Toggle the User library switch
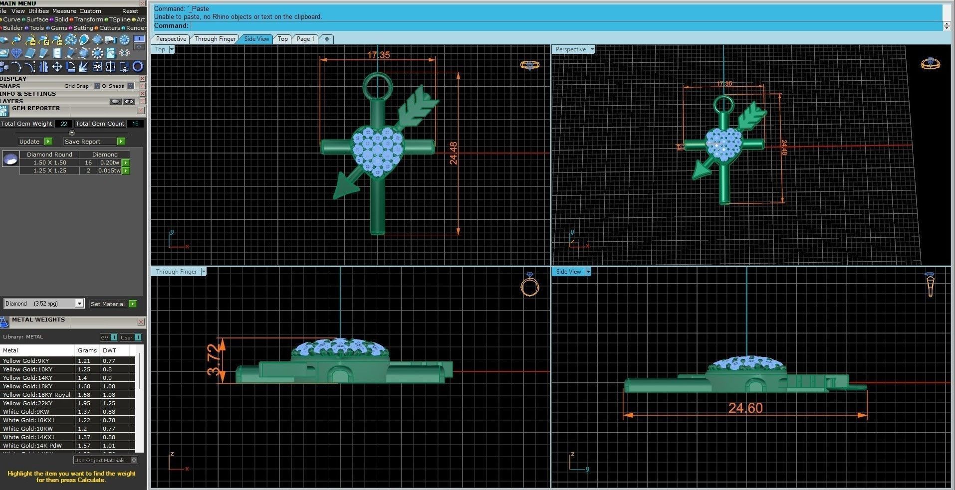Image resolution: width=955 pixels, height=490 pixels. (131, 337)
